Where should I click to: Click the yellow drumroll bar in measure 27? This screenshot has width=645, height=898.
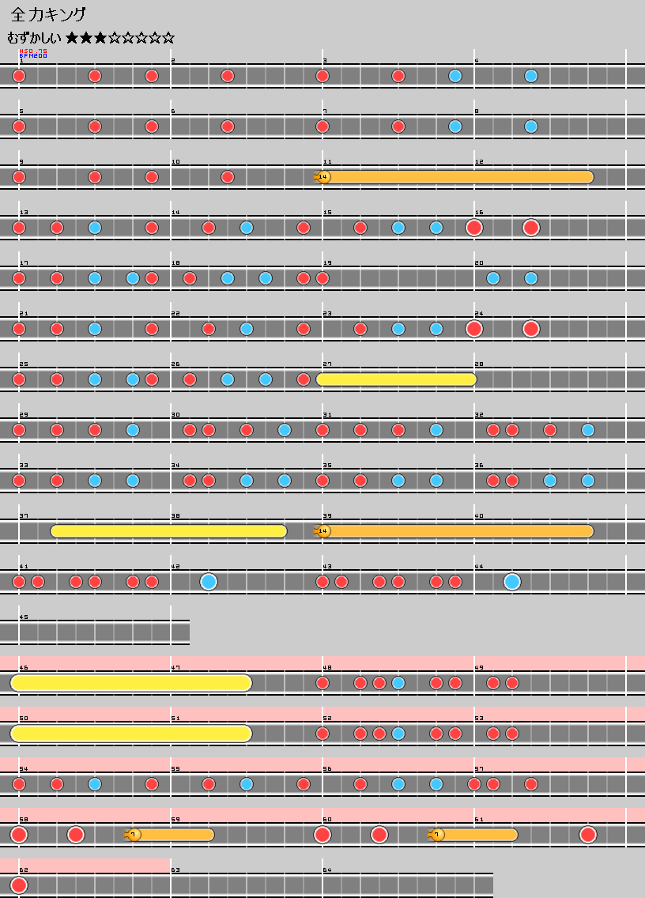[397, 379]
